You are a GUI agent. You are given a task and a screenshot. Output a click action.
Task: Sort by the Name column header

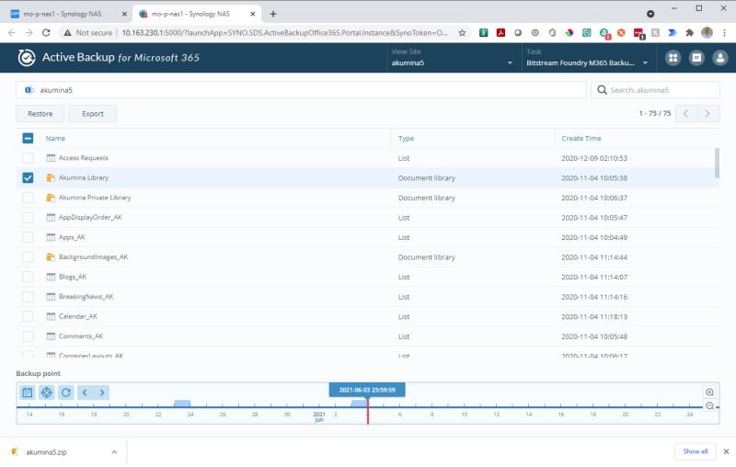point(55,138)
